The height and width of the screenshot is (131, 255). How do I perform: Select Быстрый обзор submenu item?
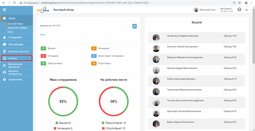(15, 24)
